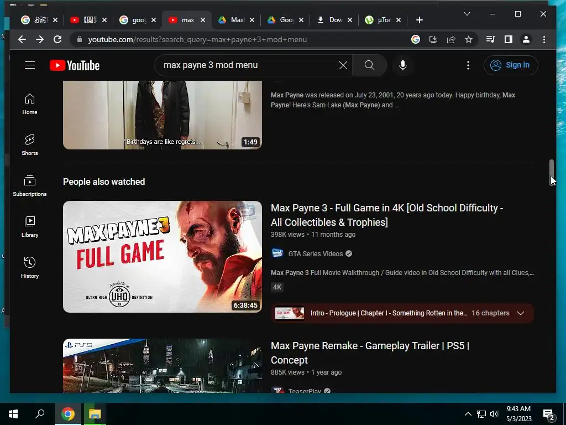Click the YouTube logo
This screenshot has height=425, width=566.
(75, 65)
